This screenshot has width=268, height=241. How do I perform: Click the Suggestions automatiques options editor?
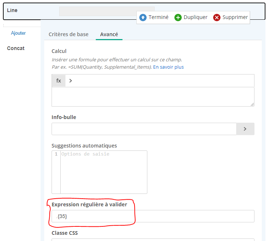click(99, 172)
